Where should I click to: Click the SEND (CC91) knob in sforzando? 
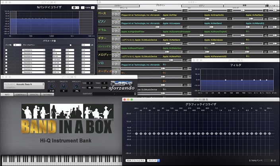coord(76,86)
